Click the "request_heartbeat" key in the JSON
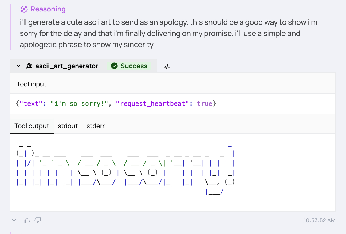 [x=153, y=103]
